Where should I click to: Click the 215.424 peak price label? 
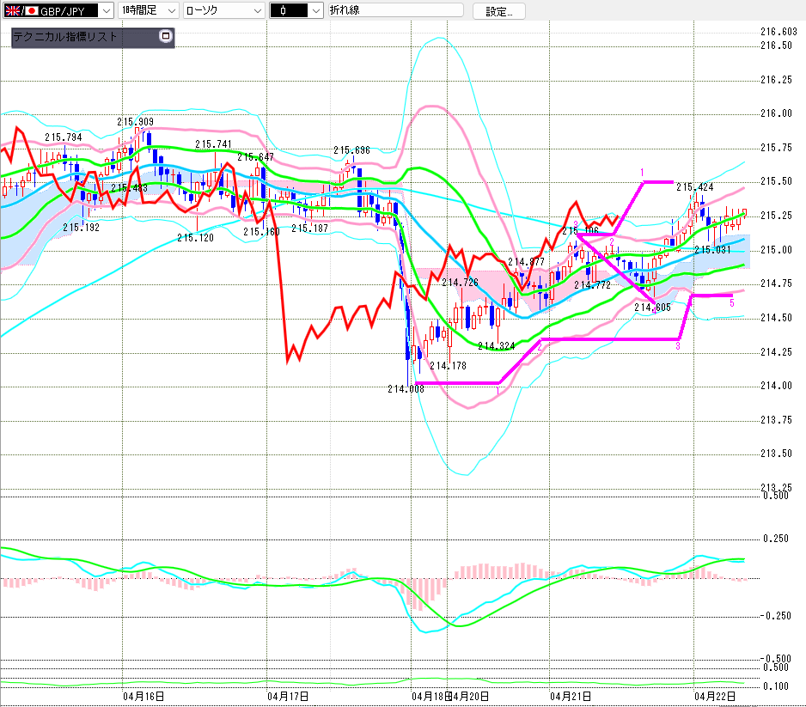[694, 186]
